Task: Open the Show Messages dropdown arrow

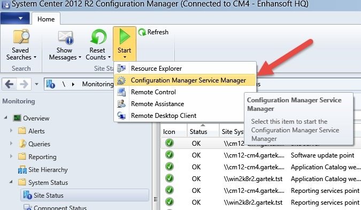Action: [x=80, y=57]
